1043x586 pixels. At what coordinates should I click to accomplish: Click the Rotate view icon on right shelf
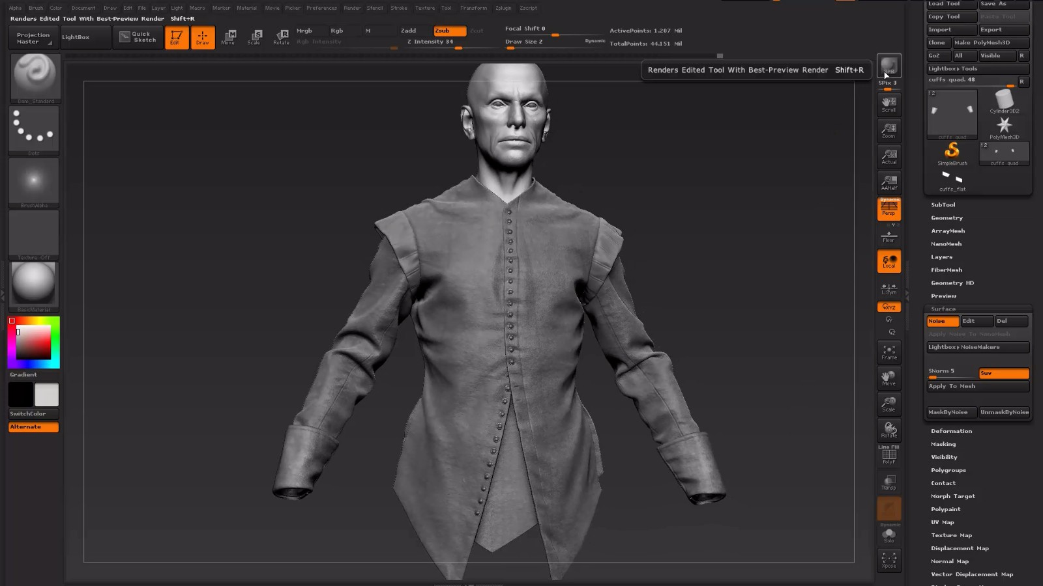[x=889, y=430]
